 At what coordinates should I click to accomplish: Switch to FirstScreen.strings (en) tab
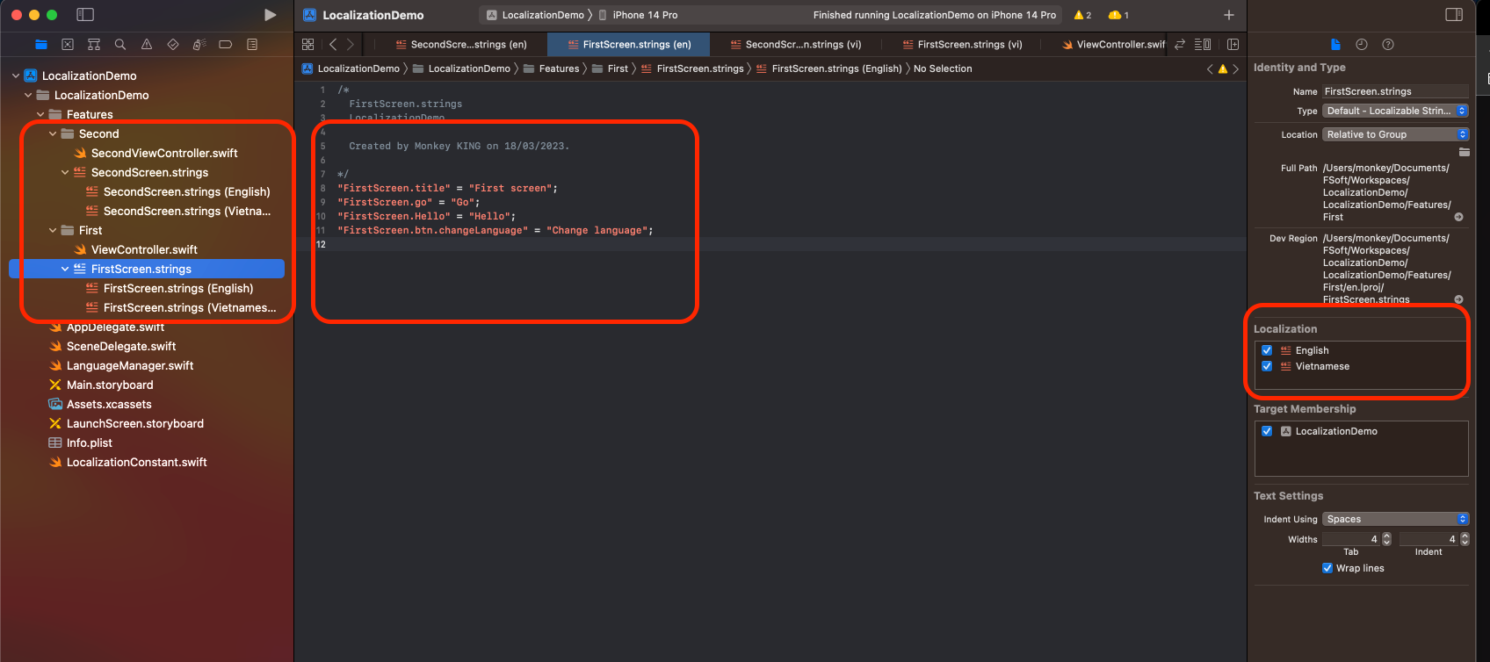point(629,44)
